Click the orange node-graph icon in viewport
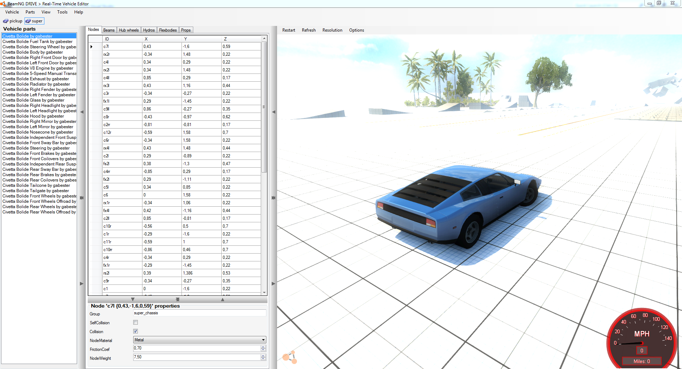 (x=290, y=357)
